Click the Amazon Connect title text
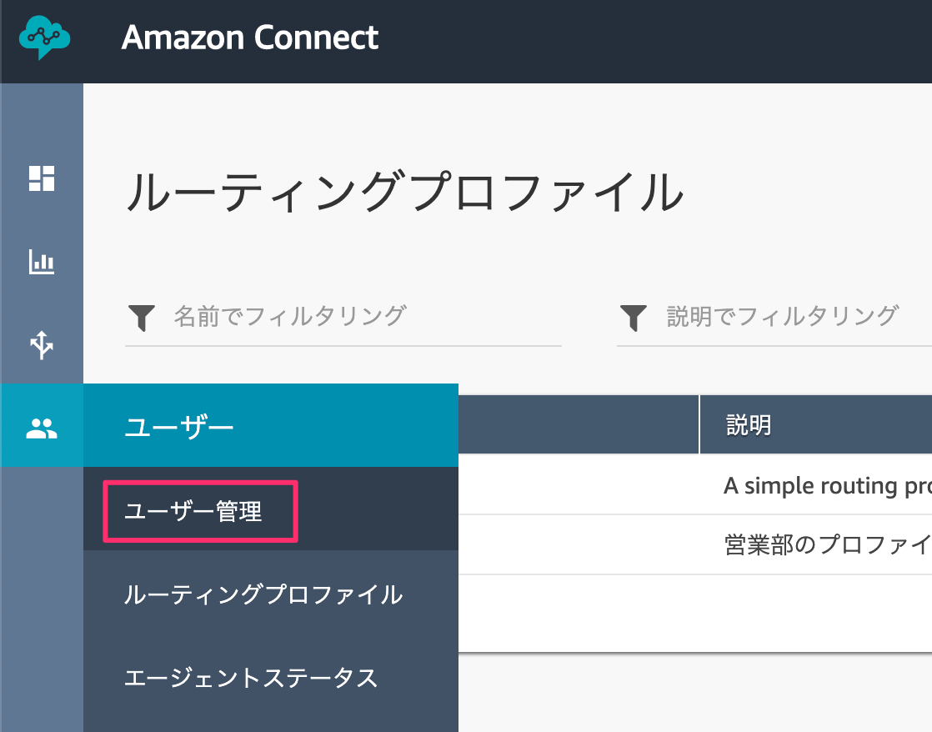 [249, 38]
